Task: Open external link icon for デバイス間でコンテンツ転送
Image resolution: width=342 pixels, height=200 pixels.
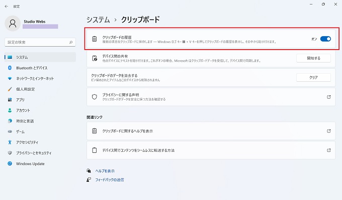Action: (x=329, y=150)
